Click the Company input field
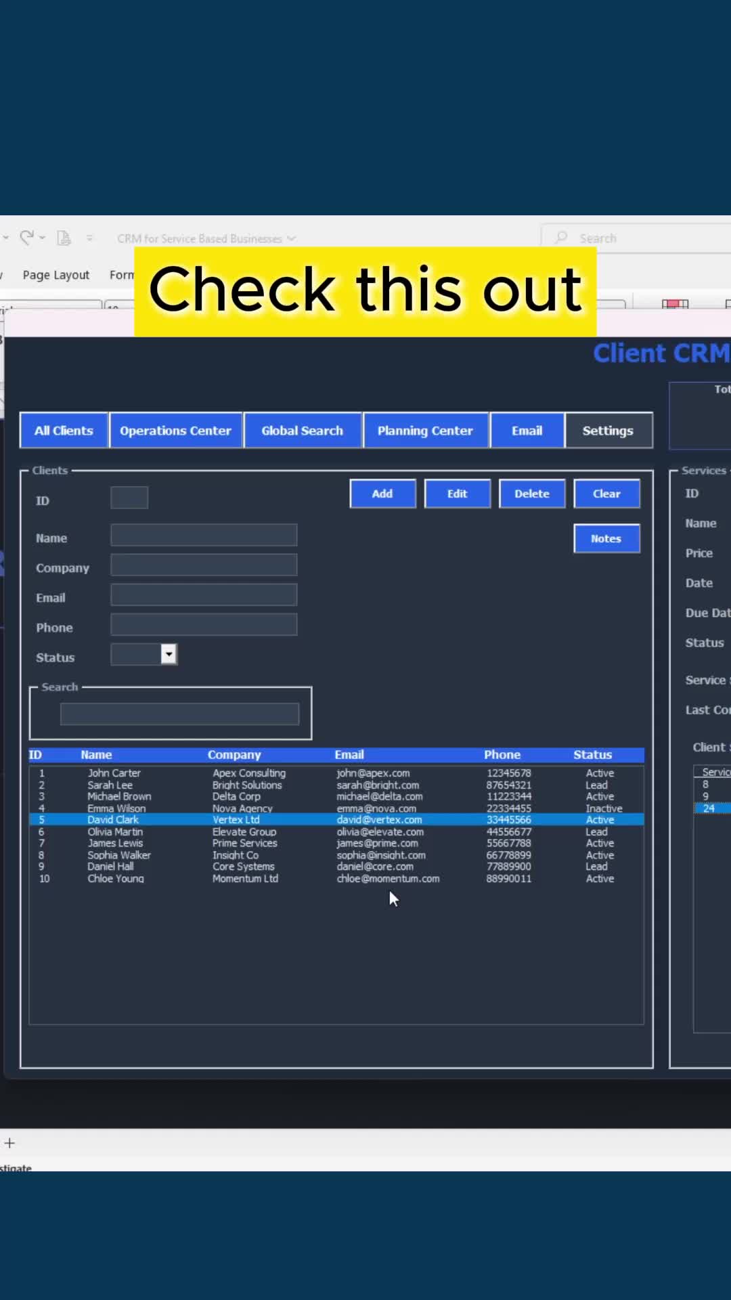This screenshot has width=731, height=1300. coord(204,565)
